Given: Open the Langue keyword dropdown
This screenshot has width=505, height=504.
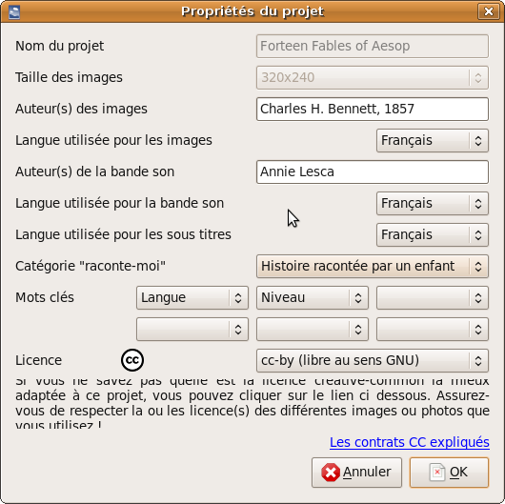Looking at the screenshot, I should (x=192, y=297).
